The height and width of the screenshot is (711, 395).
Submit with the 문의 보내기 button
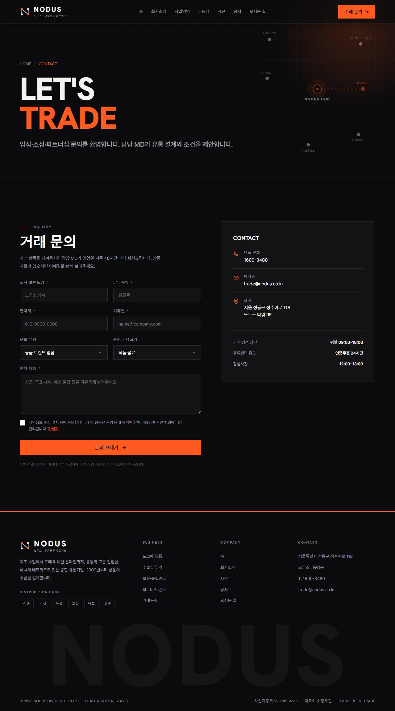click(110, 448)
